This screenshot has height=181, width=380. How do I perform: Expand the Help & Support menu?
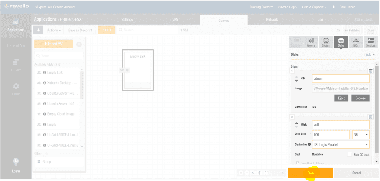pos(314,7)
